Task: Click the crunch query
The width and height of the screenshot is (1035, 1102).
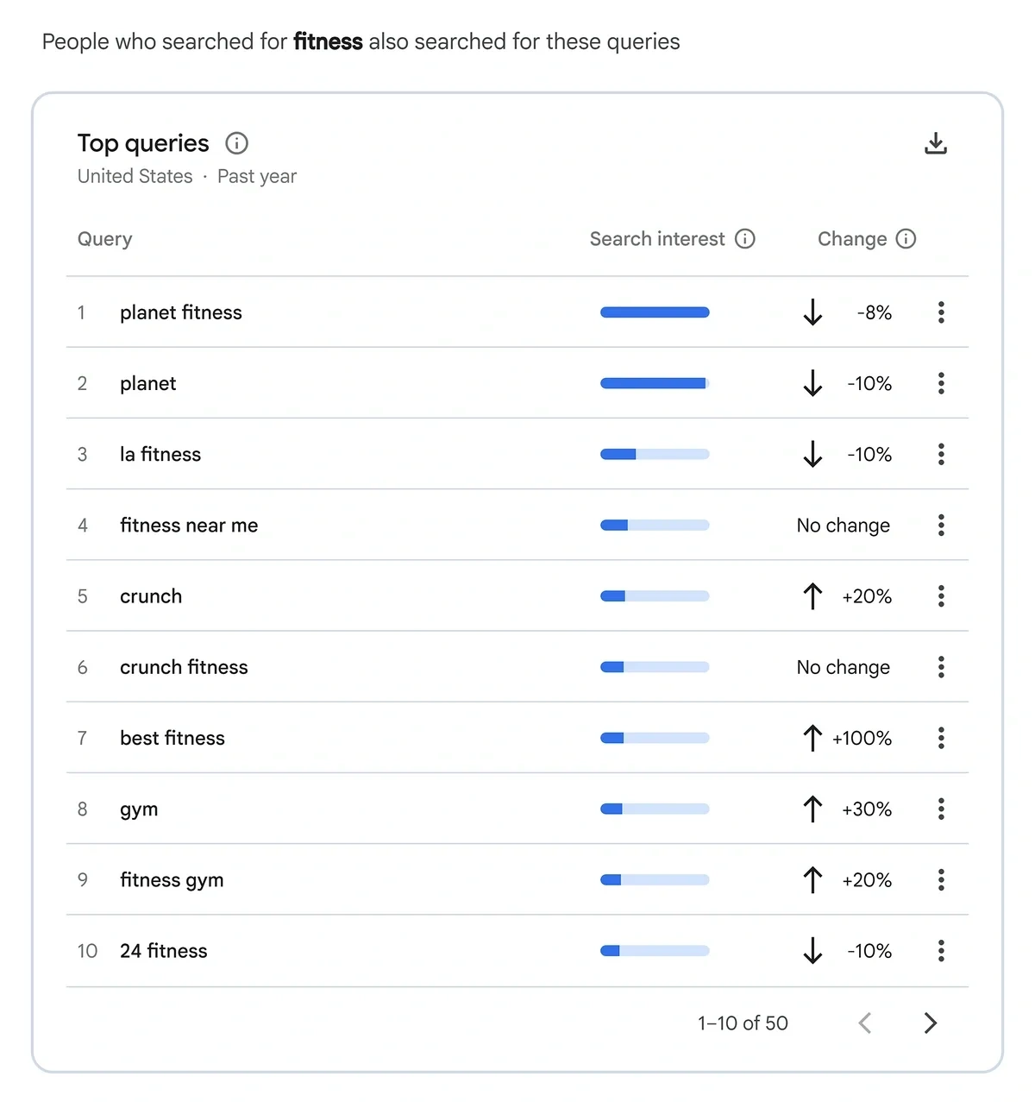Action: point(151,596)
